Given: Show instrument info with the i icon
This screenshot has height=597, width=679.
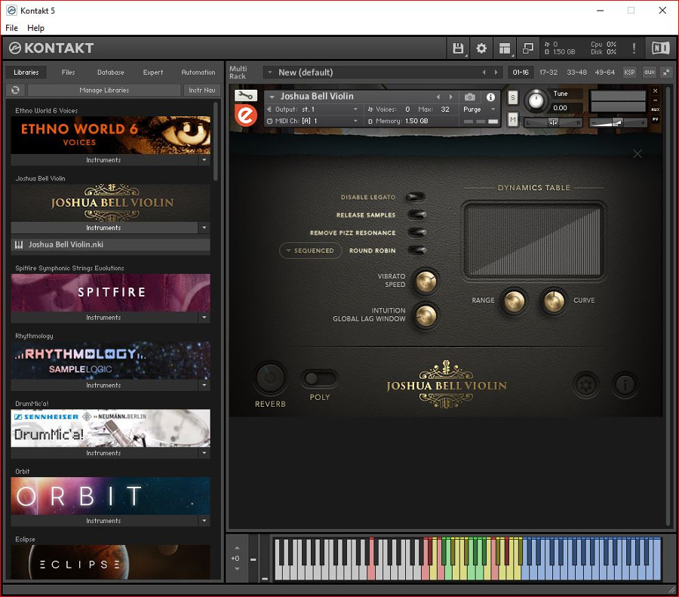Looking at the screenshot, I should tap(490, 97).
